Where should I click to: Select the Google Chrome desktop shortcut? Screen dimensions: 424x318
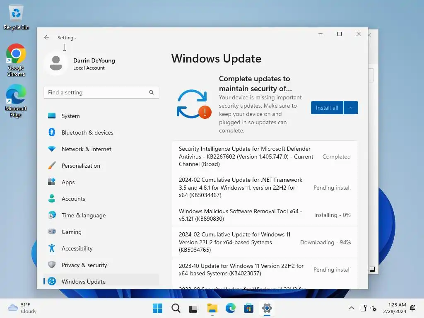pyautogui.click(x=16, y=60)
